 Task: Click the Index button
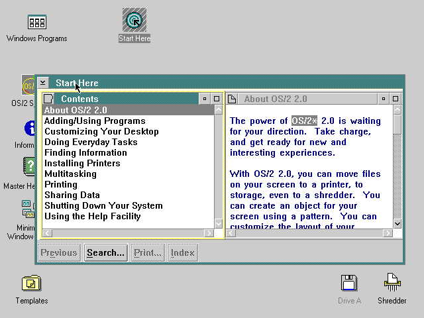pos(183,253)
